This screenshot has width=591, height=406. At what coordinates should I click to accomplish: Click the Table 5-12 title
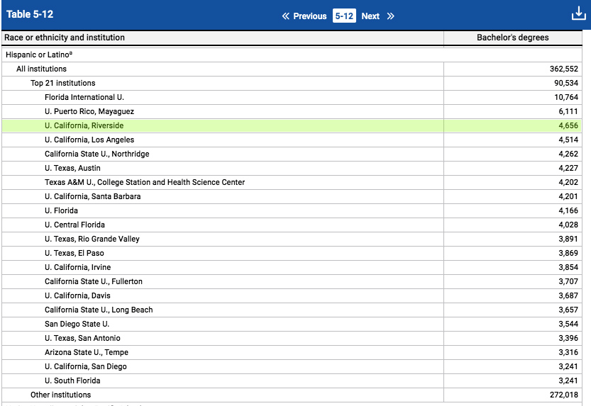pyautogui.click(x=30, y=14)
